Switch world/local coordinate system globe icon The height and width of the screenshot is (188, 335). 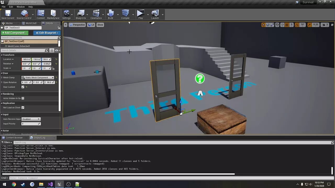277,25
